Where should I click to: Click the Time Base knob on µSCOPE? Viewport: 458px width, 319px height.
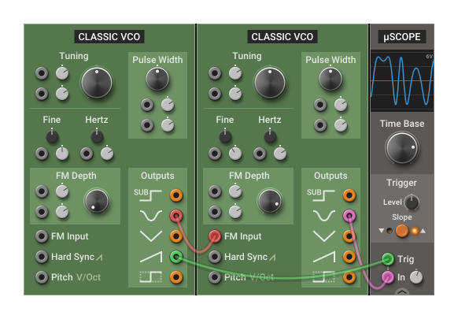click(x=402, y=148)
